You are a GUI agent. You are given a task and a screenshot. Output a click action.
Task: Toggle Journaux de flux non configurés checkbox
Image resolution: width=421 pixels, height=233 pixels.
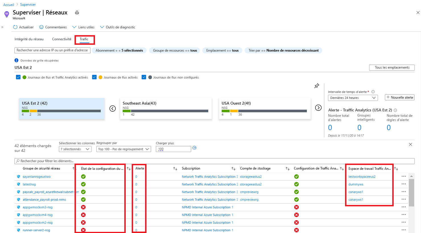click(144, 77)
